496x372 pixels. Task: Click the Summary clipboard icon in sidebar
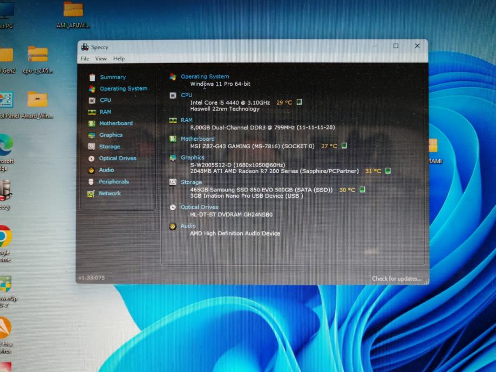tap(92, 77)
